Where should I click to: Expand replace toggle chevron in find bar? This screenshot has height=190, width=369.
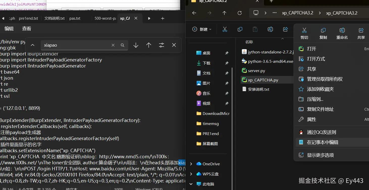click(33, 45)
